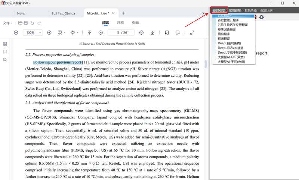The width and height of the screenshot is (299, 180).
Task: Go to next page arrow
Action: (141, 33)
